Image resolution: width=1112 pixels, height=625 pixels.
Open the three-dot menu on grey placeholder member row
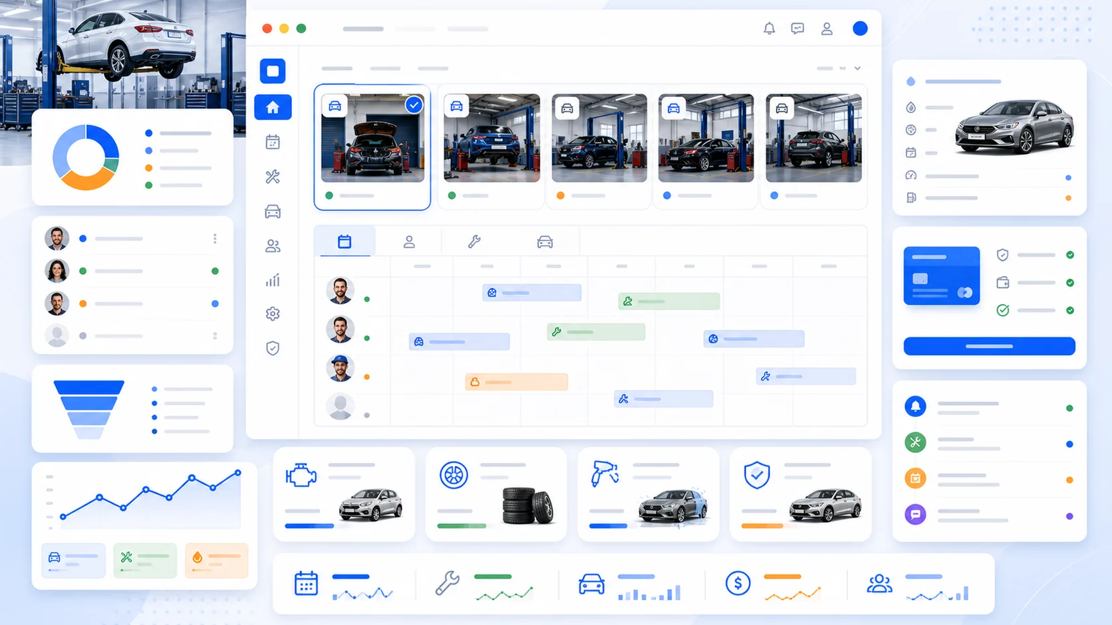215,336
